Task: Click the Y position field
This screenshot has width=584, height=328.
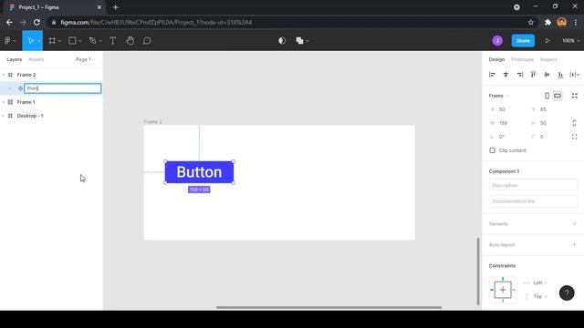Action: click(547, 109)
